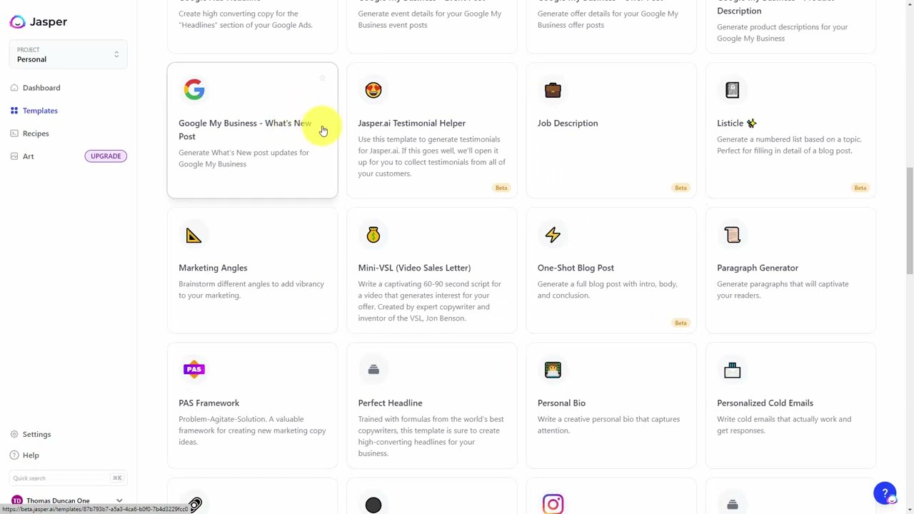This screenshot has width=914, height=514.
Task: Favorite the Google My Business What's New template star
Action: point(323,78)
